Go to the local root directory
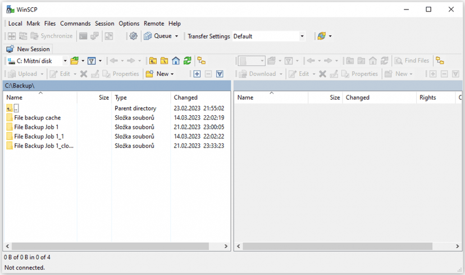Image resolution: width=465 pixels, height=275 pixels. tap(164, 61)
